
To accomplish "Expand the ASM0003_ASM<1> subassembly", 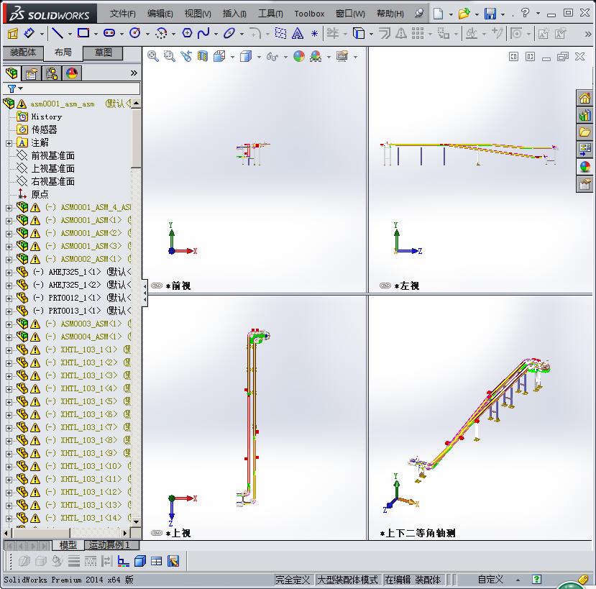I will (x=9, y=324).
